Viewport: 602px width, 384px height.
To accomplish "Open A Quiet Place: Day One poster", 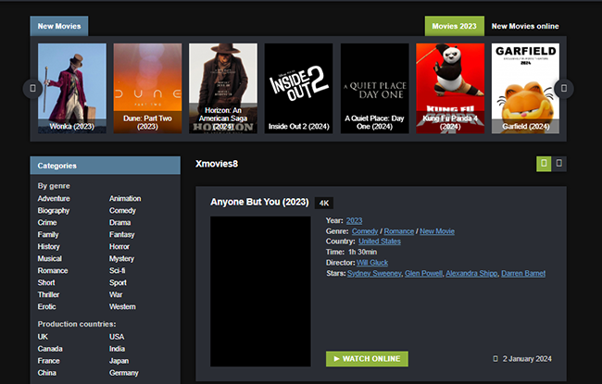I will tap(374, 88).
